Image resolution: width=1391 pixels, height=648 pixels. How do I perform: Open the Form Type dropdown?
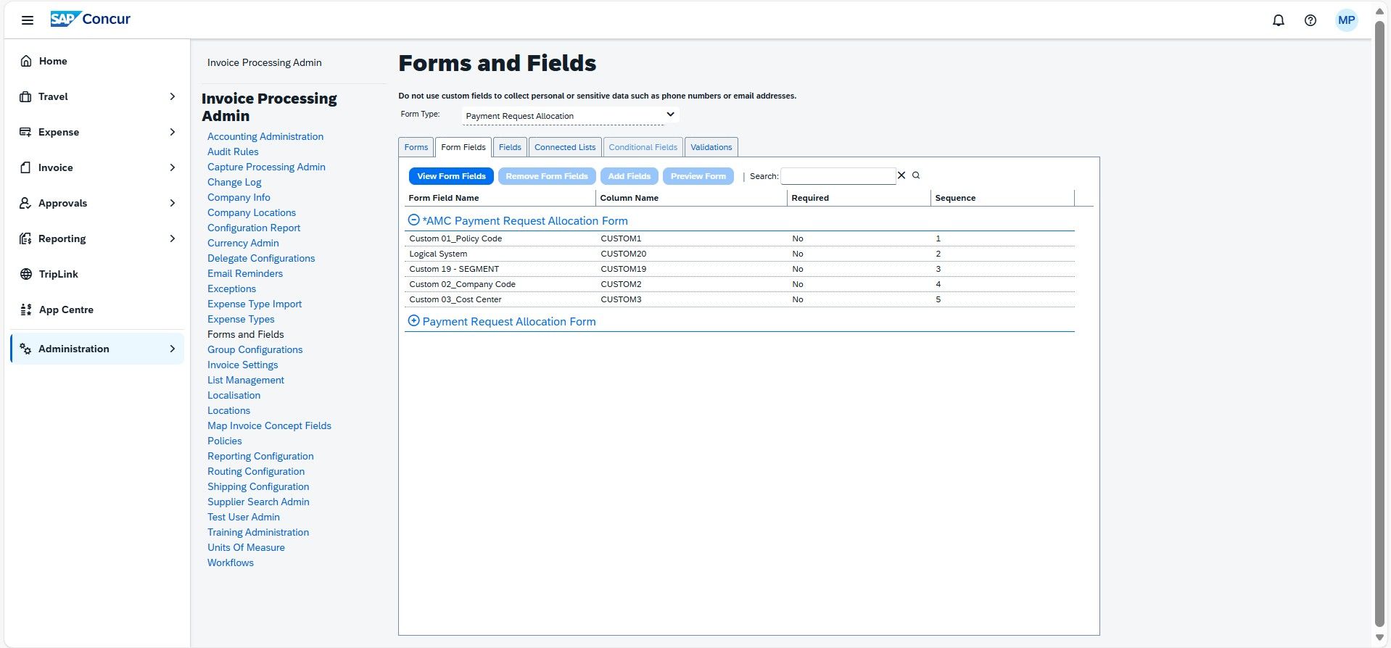click(x=570, y=115)
